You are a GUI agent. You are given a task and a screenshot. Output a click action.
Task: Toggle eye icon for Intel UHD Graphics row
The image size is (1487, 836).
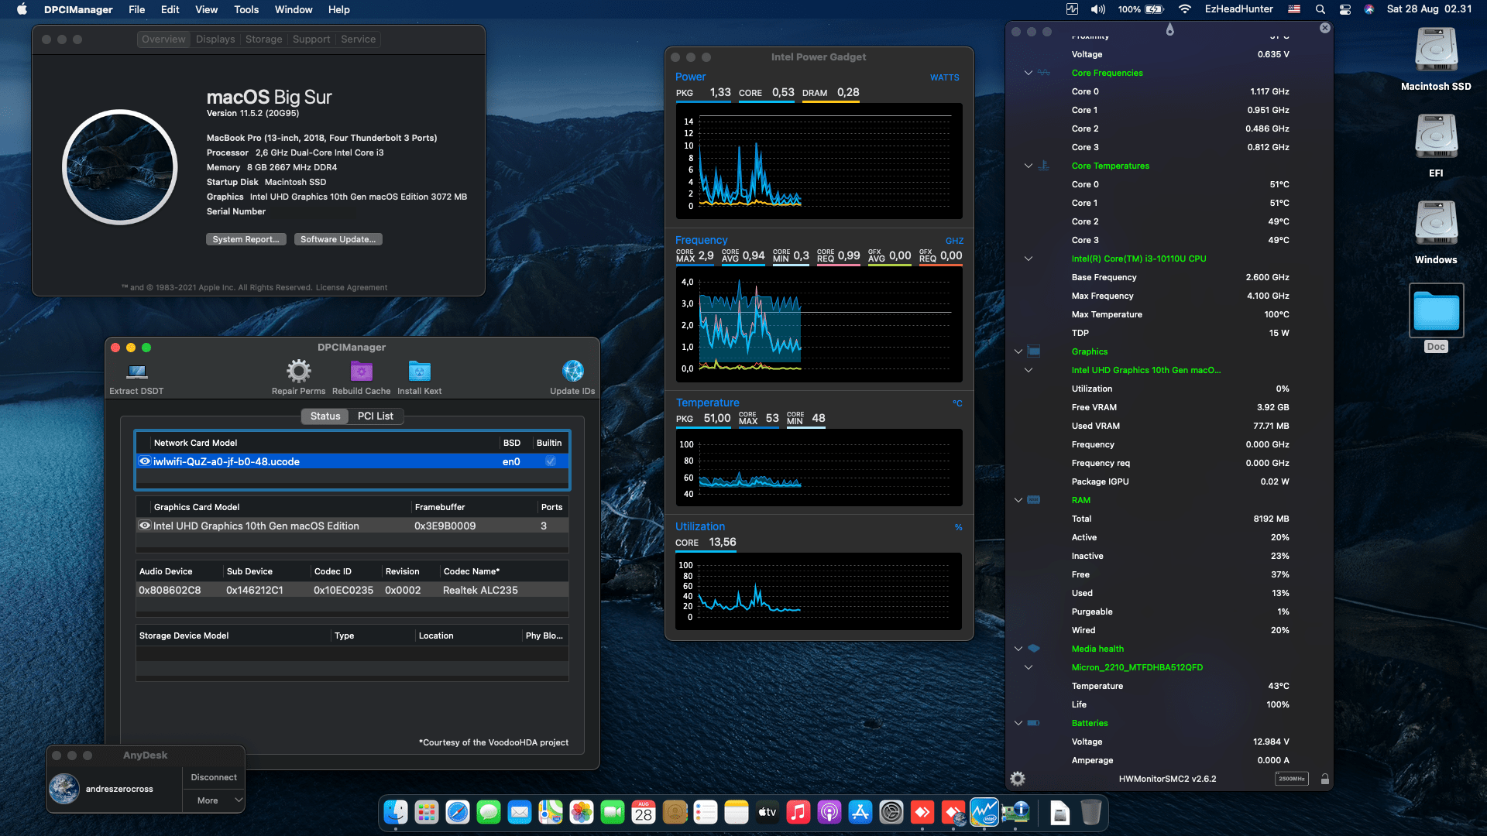[x=144, y=526]
